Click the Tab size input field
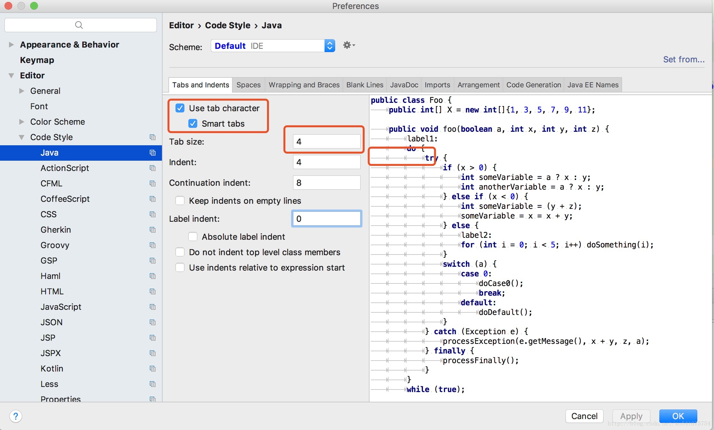Viewport: 714px width, 430px height. 326,142
